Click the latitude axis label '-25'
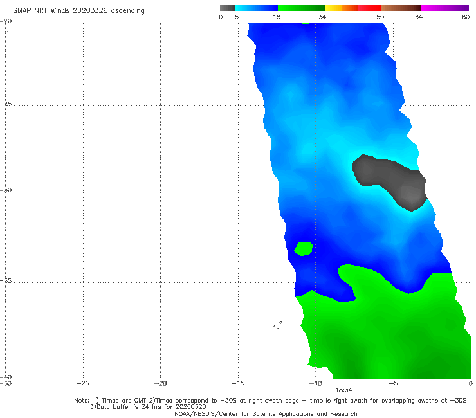 click(x=6, y=104)
